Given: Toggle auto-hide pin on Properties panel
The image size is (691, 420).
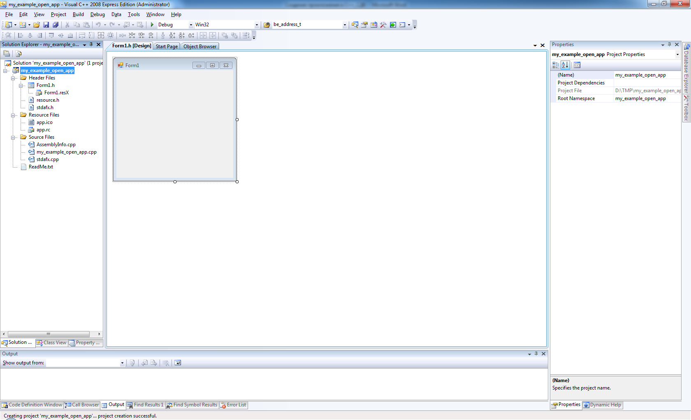Looking at the screenshot, I should point(670,44).
